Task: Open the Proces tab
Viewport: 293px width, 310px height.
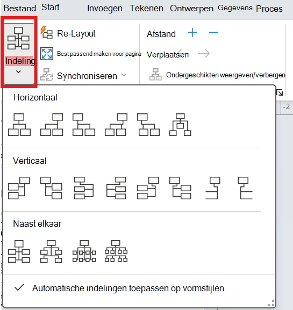Action: coord(269,9)
